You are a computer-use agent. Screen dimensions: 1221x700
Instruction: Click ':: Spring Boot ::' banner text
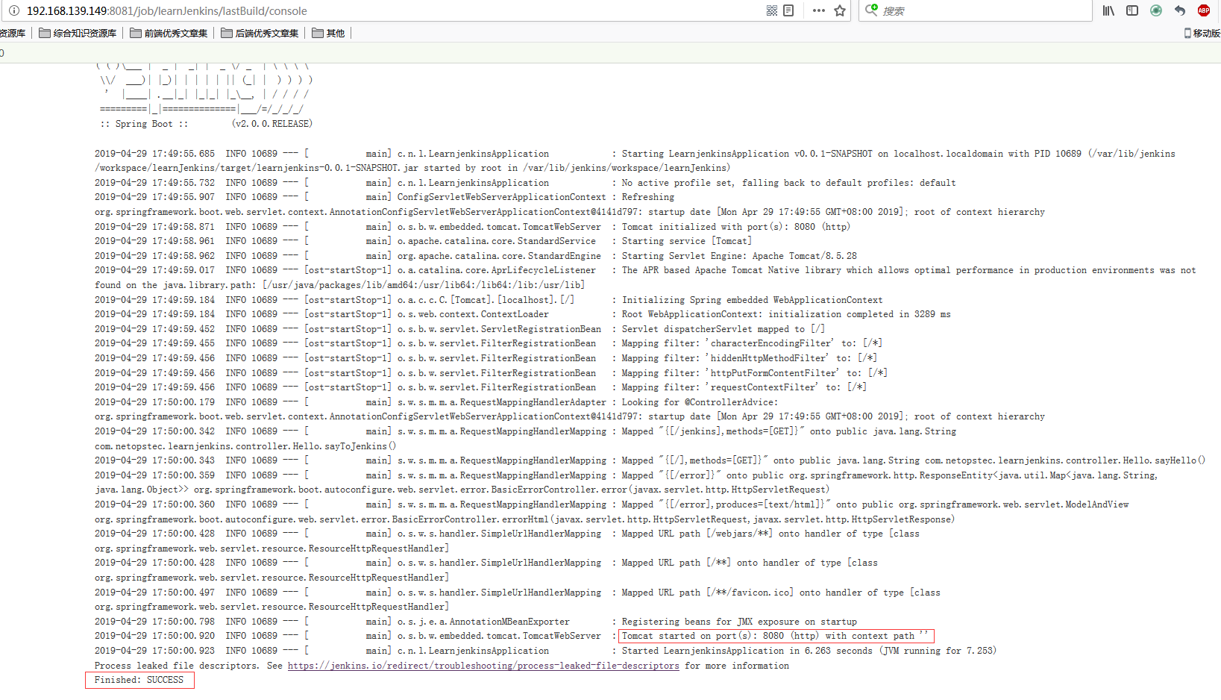coord(145,124)
